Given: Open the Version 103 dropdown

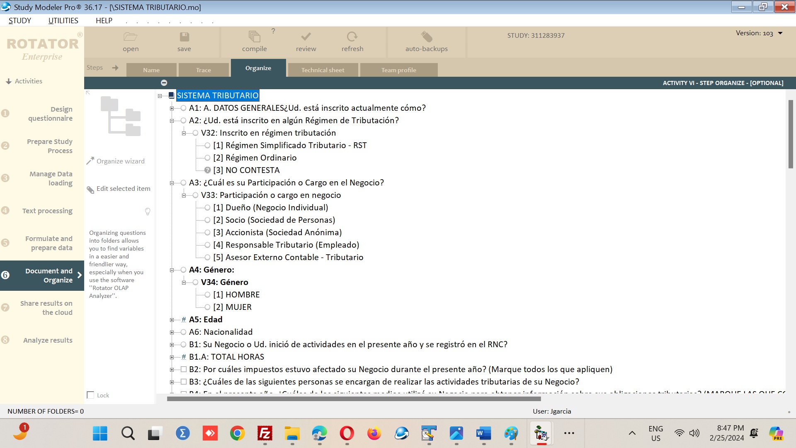Looking at the screenshot, I should 780,33.
